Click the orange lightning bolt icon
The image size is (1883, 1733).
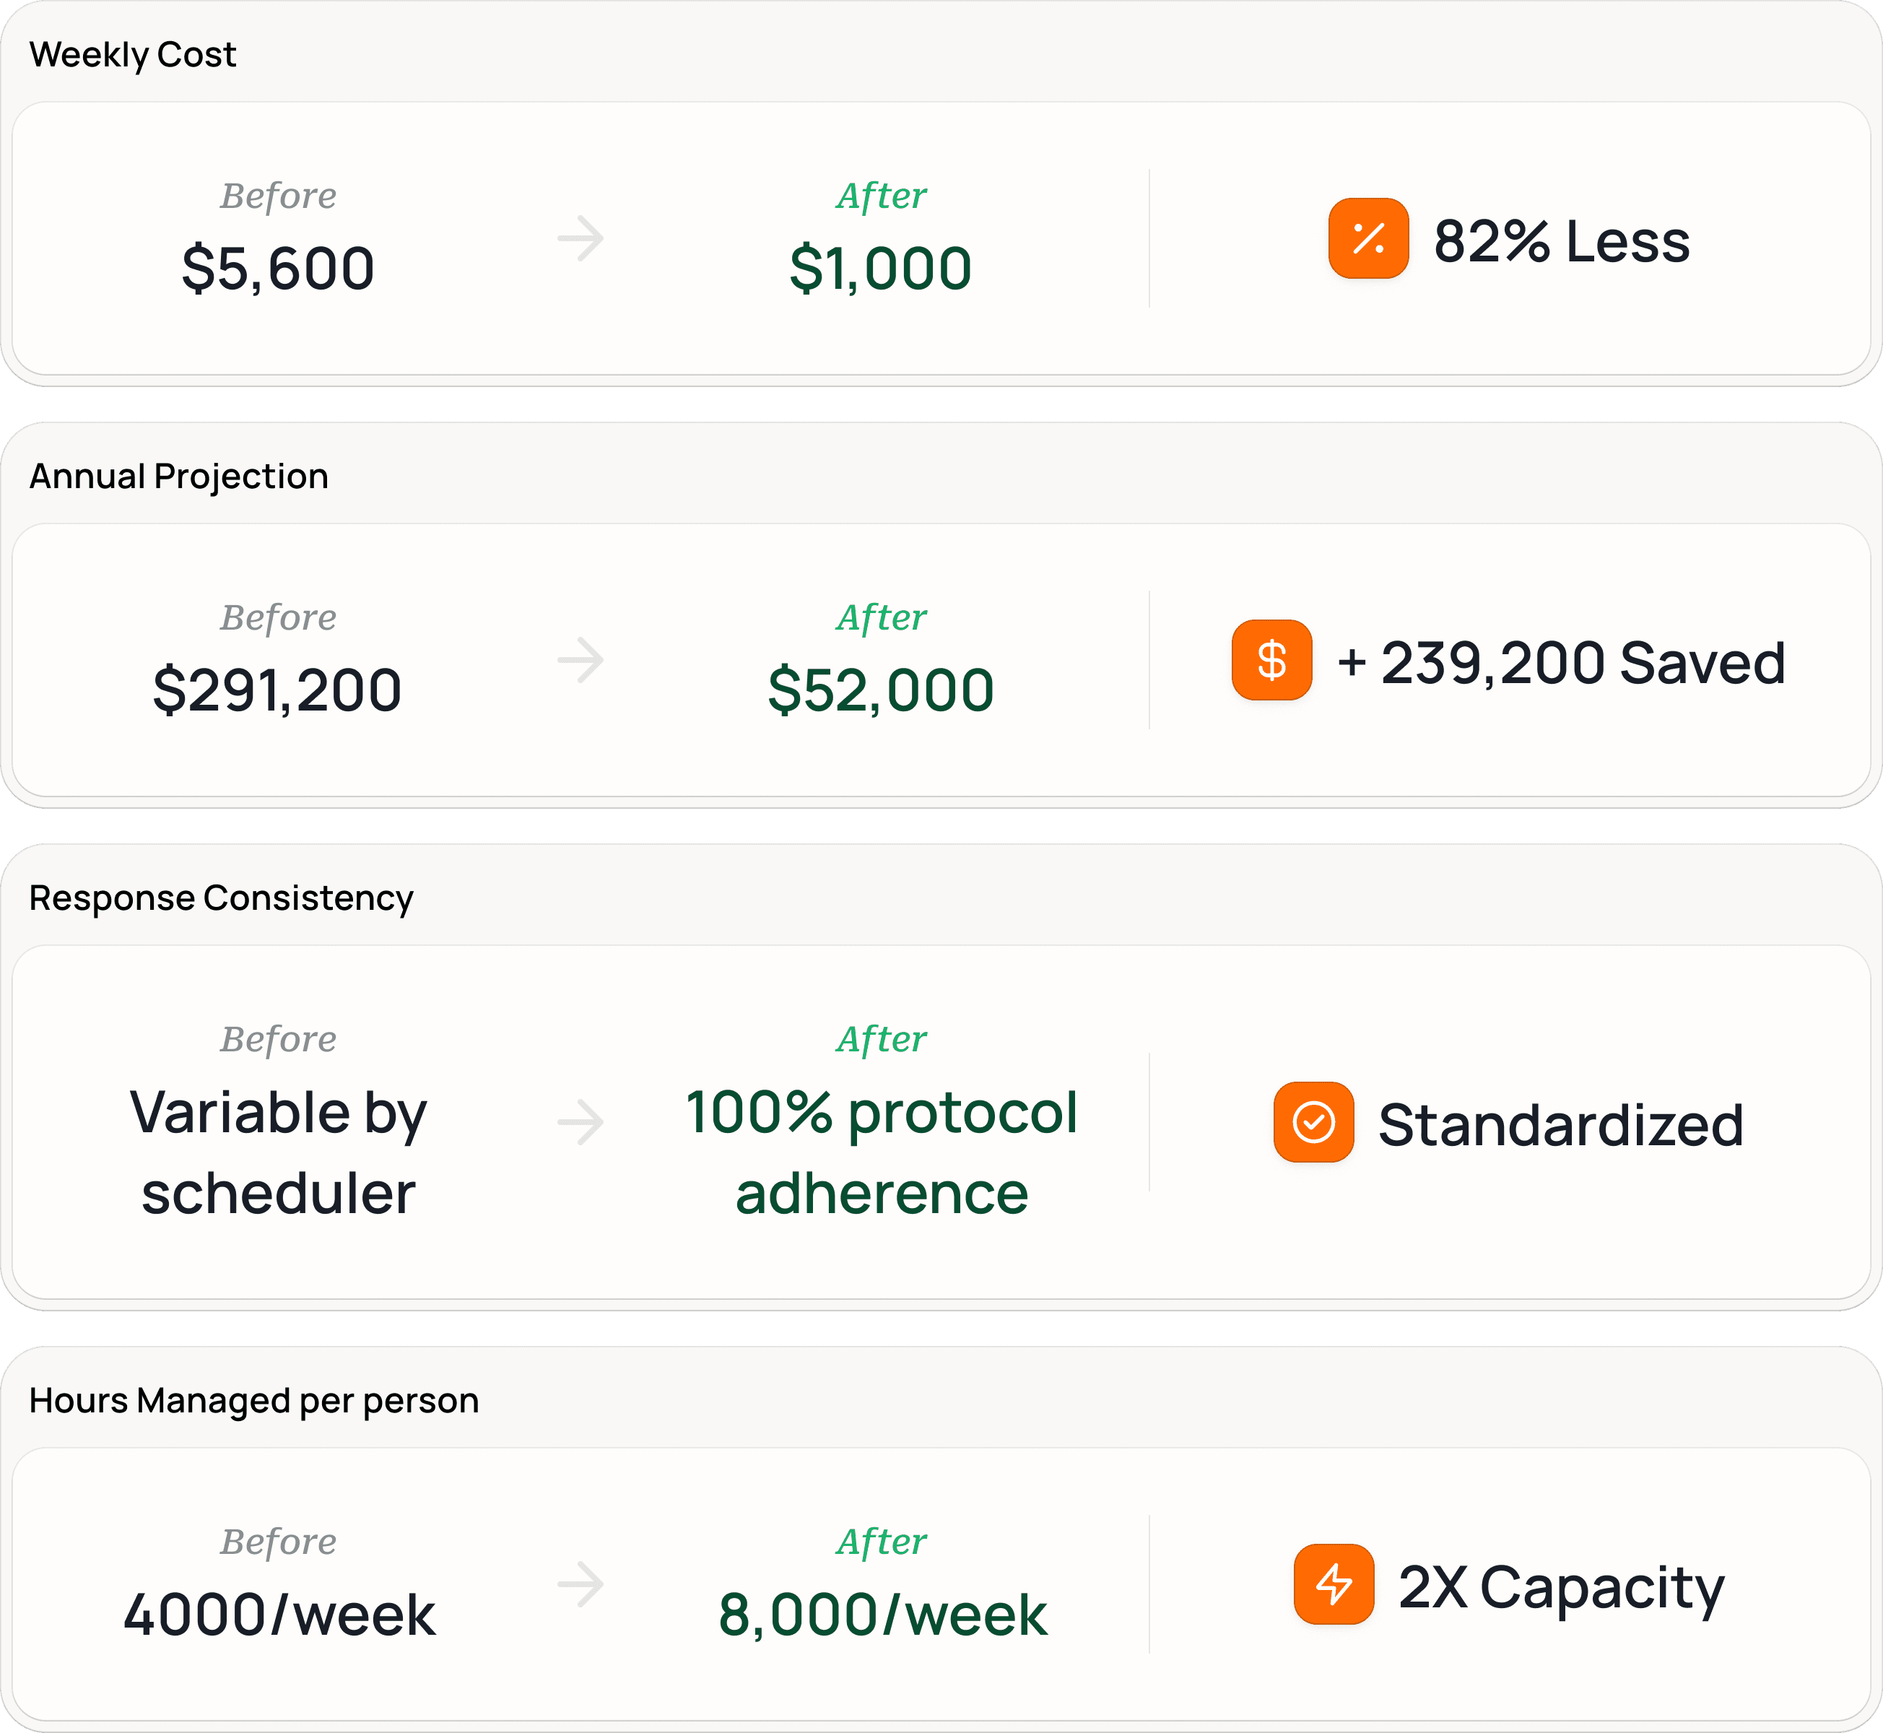(x=1334, y=1584)
